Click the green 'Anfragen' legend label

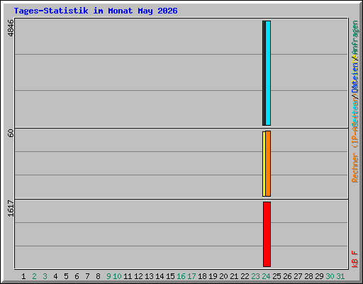[x=355, y=38]
